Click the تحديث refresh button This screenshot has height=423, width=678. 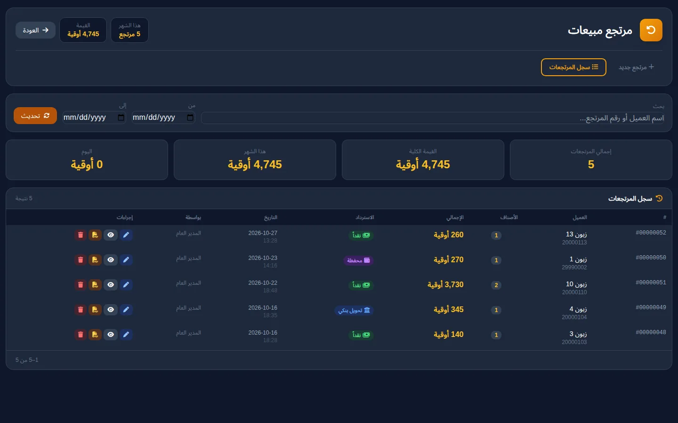(x=35, y=116)
